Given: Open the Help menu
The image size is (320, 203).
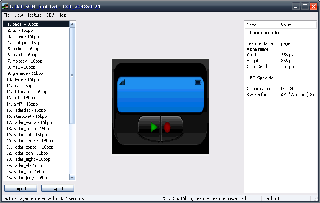Looking at the screenshot, I should (x=62, y=15).
